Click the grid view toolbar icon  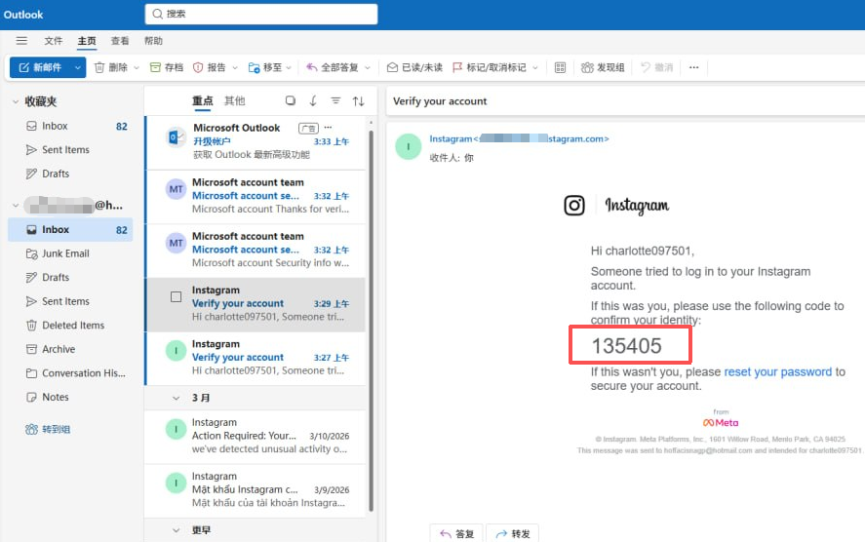(x=560, y=67)
